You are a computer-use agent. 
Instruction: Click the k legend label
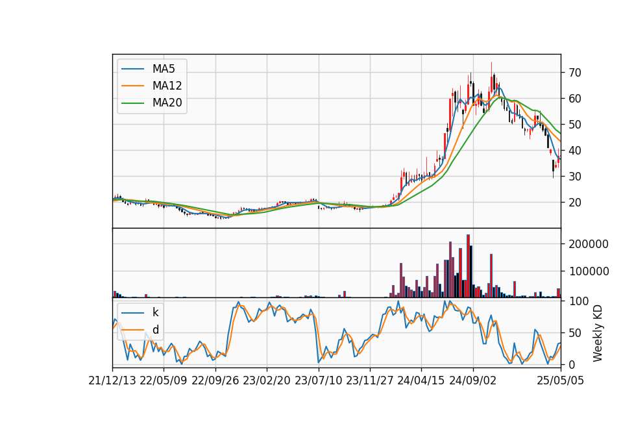click(x=155, y=312)
